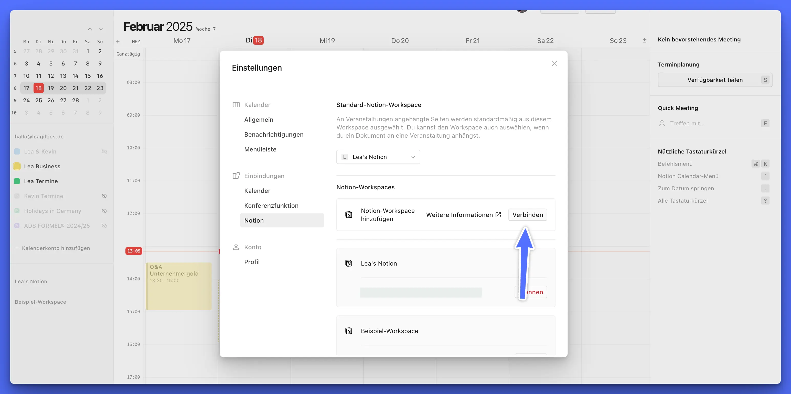The height and width of the screenshot is (394, 791).
Task: Click the Notion logo beside Beispiel-Workspace
Action: pos(348,331)
